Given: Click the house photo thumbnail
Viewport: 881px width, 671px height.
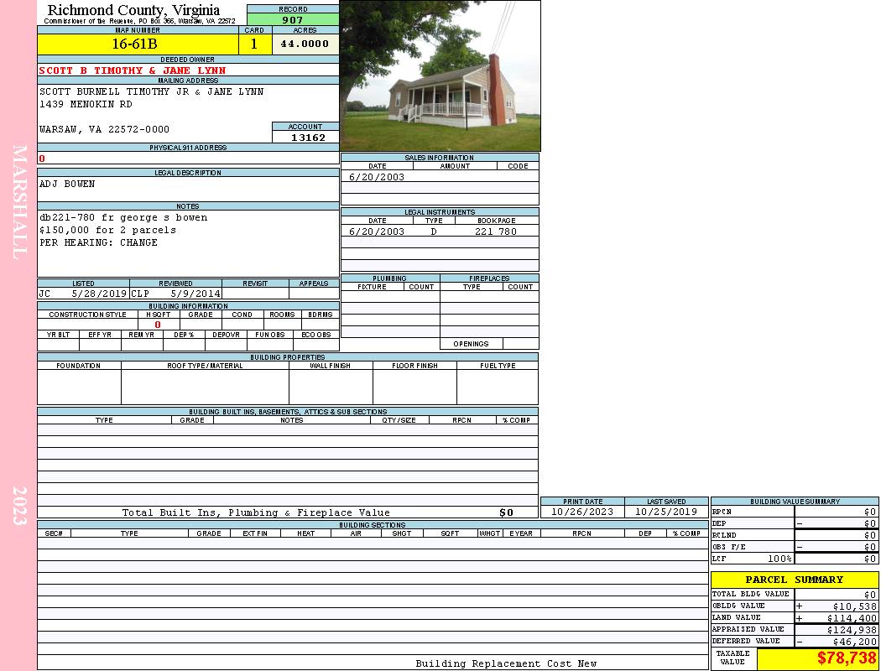Looking at the screenshot, I should coord(440,75).
